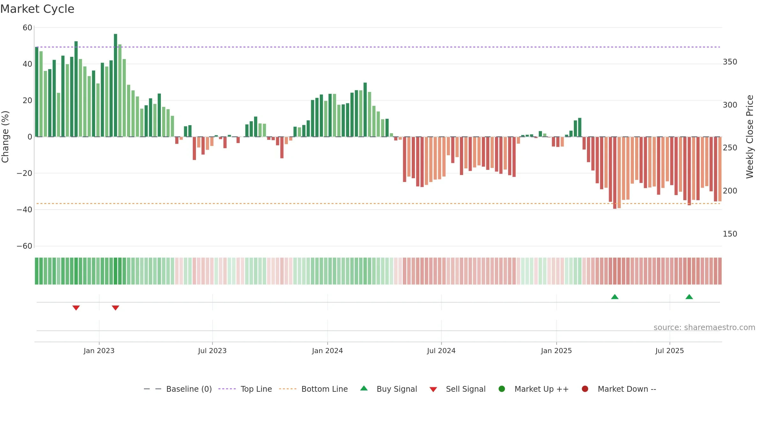The width and height of the screenshot is (766, 431).
Task: Click the source: sharemaestro.com text
Action: 704,327
